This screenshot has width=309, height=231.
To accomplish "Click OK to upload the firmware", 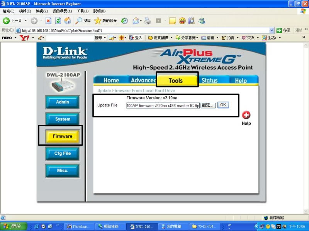I will pyautogui.click(x=223, y=105).
